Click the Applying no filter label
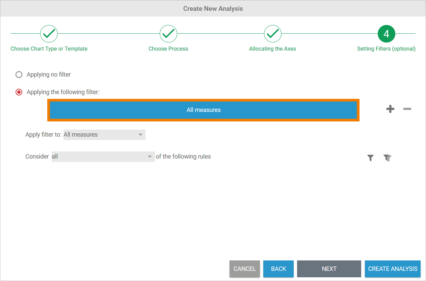 [49, 75]
